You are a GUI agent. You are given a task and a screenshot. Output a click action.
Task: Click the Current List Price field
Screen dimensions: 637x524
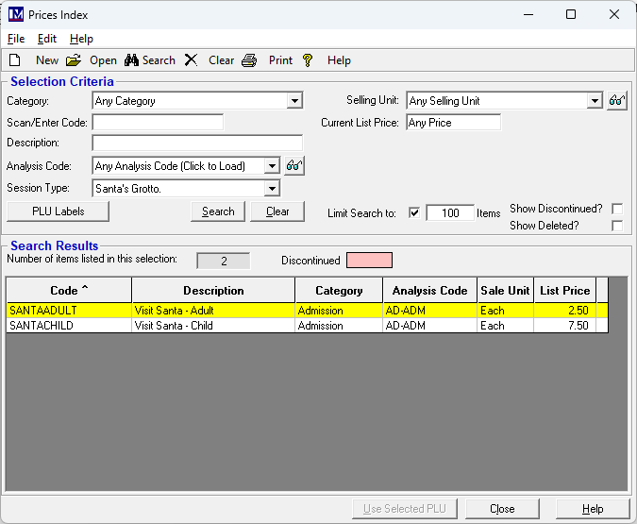453,123
